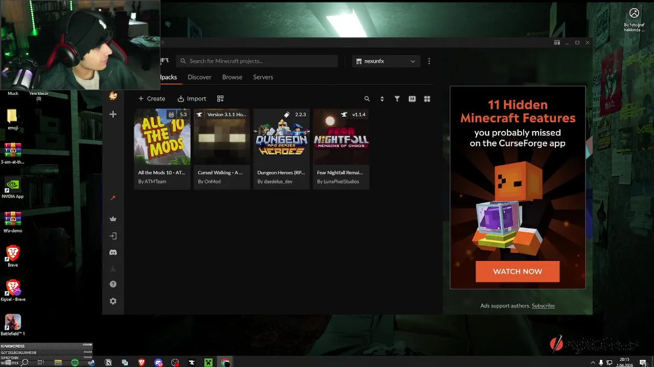Click the 'Version 3.1.1 Ho...' badge
Image resolution: width=654 pixels, height=367 pixels.
[222, 115]
